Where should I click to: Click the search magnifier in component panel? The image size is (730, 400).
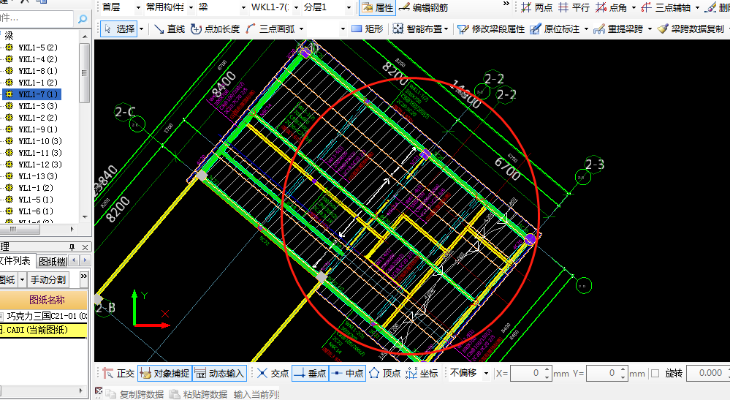(83, 19)
